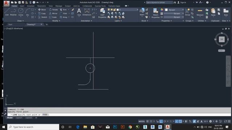Select the Dimension tool
The width and height of the screenshot is (232, 130).
pyautogui.click(x=87, y=12)
